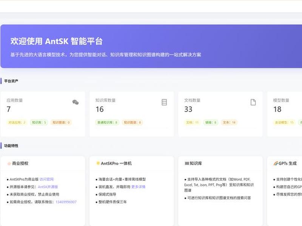Click the AntSKPro 一体机 card title

(x=116, y=163)
